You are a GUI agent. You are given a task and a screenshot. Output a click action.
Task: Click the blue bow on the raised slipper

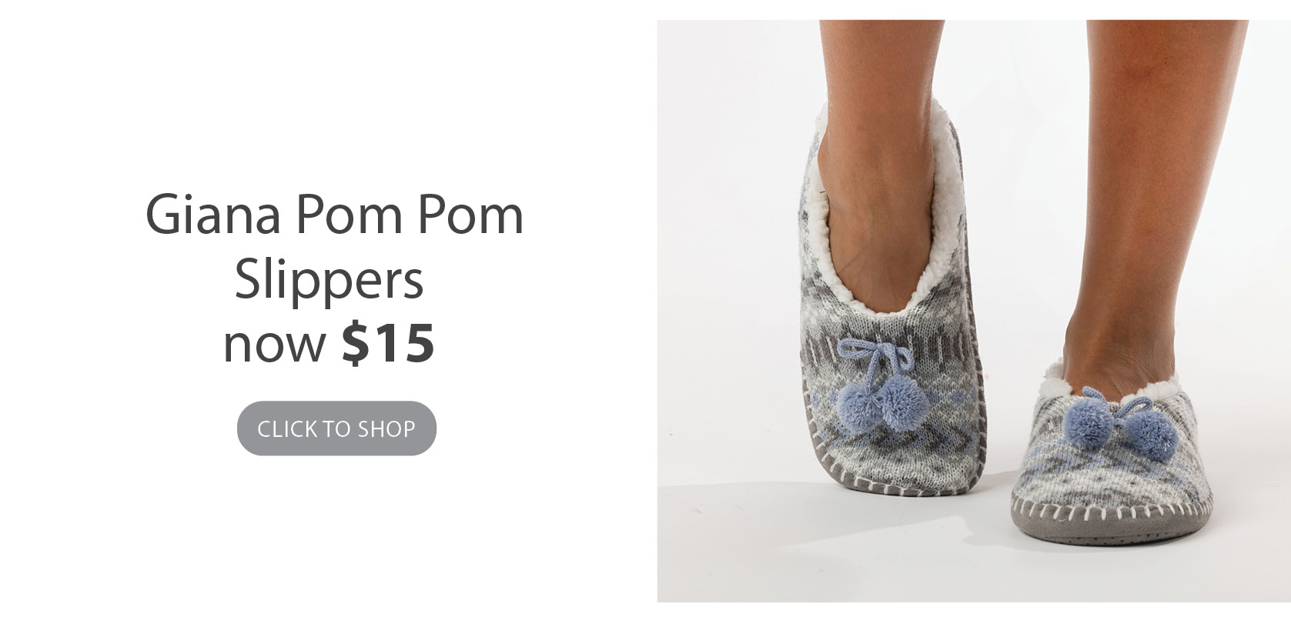[x=875, y=358]
